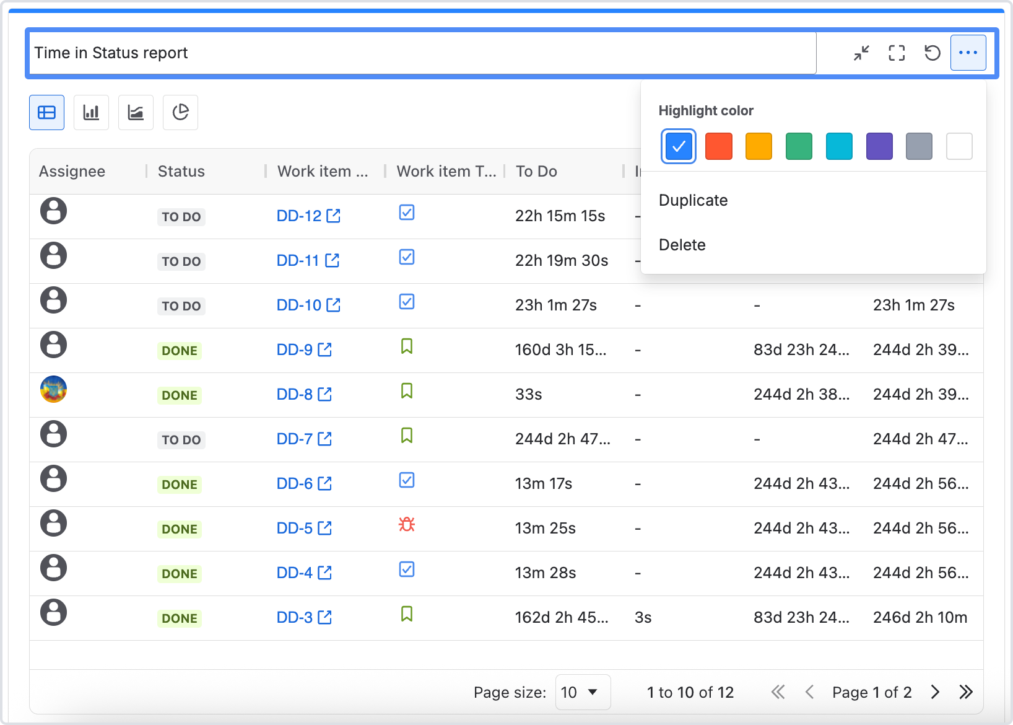Image resolution: width=1013 pixels, height=725 pixels.
Task: Select the table grid view
Action: [47, 113]
